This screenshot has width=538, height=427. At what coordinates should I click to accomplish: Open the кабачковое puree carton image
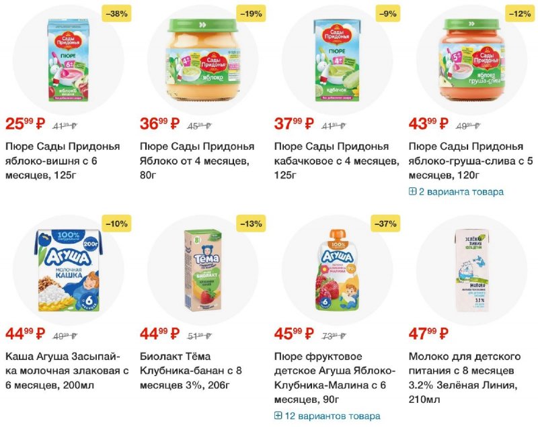click(337, 60)
